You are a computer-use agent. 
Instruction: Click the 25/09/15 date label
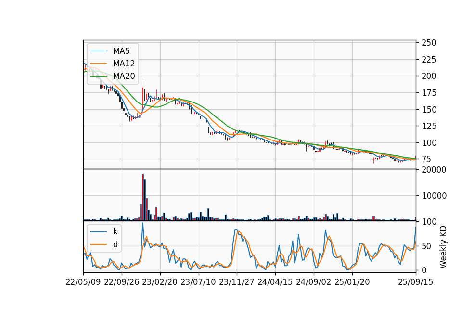point(416,282)
